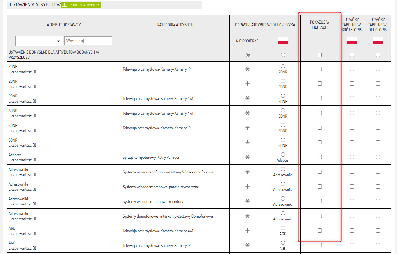Click Systemy wideodomofonowe-panele zewnętrzne category cell
This screenshot has height=254, width=397.
coord(175,187)
